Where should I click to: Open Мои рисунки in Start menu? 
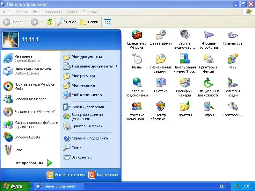click(91, 76)
